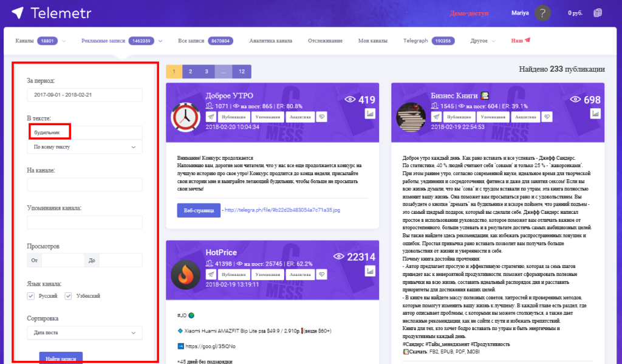
Task: Open post chart icon on HotPrice card
Action: [370, 270]
